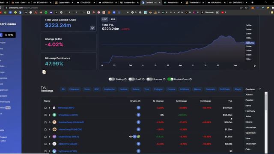Open the NFTs section button
Viewport: 274px width, 154px height.
pyautogui.click(x=9, y=35)
